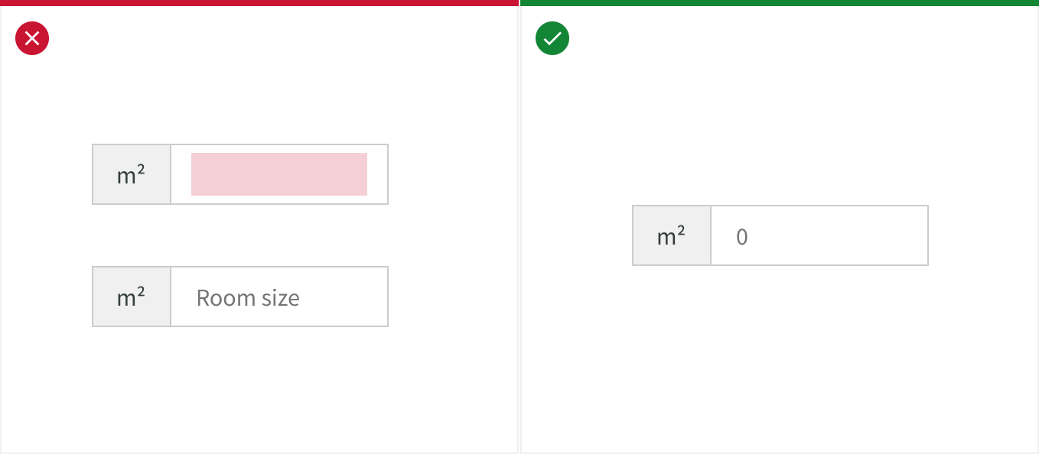1039x454 pixels.
Task: Click the m² label beside the pink field
Action: tap(132, 175)
